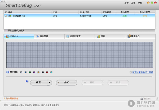Click the green 启用 auto defrag status
This screenshot has height=110, width=159.
click(125, 16)
